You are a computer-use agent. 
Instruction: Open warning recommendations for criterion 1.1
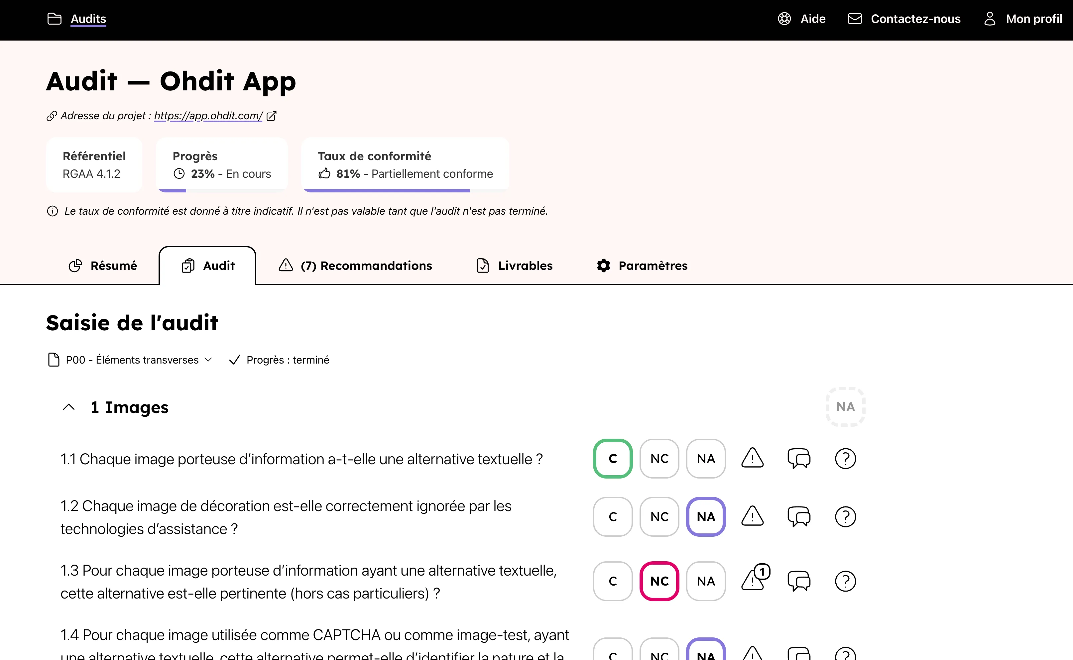click(753, 458)
